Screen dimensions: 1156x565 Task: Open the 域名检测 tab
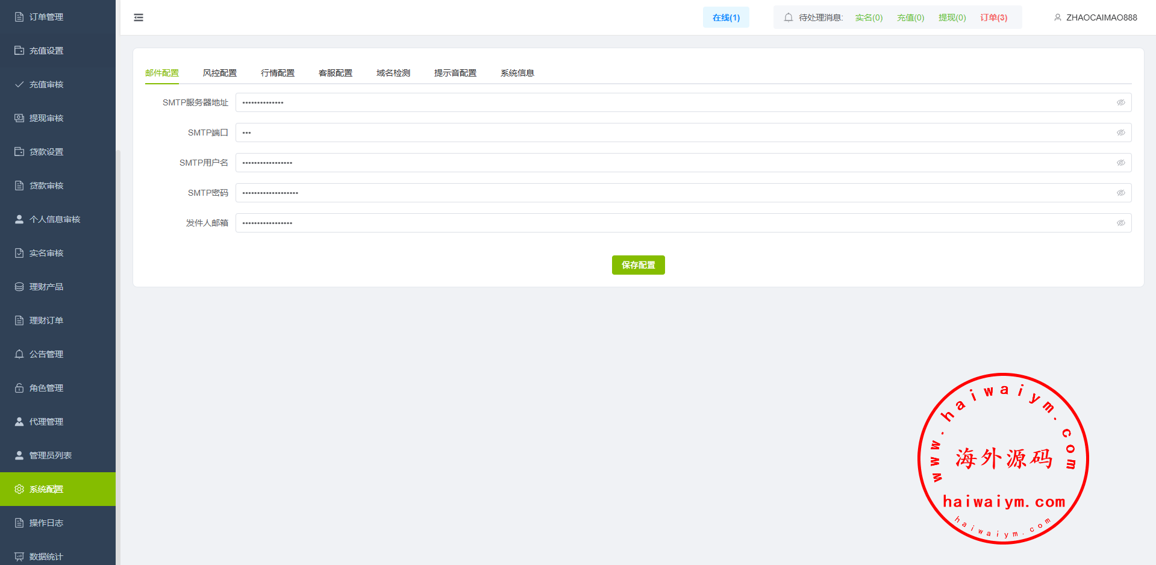[393, 73]
